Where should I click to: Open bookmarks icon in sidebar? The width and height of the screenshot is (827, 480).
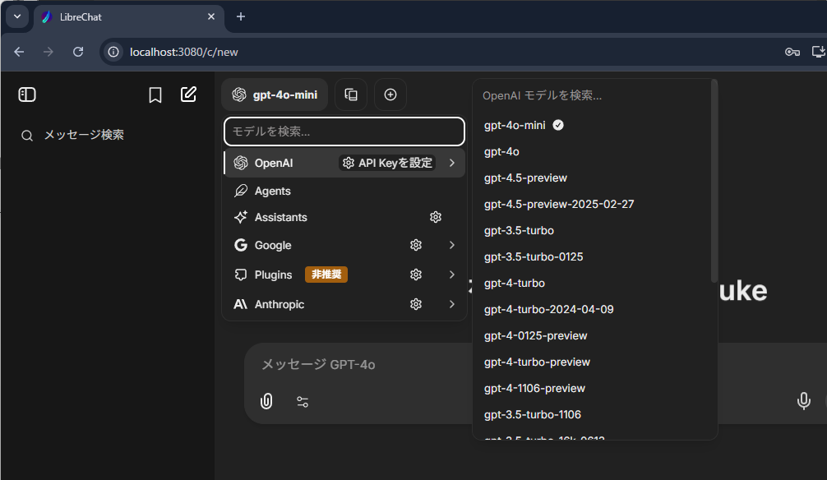(x=155, y=95)
